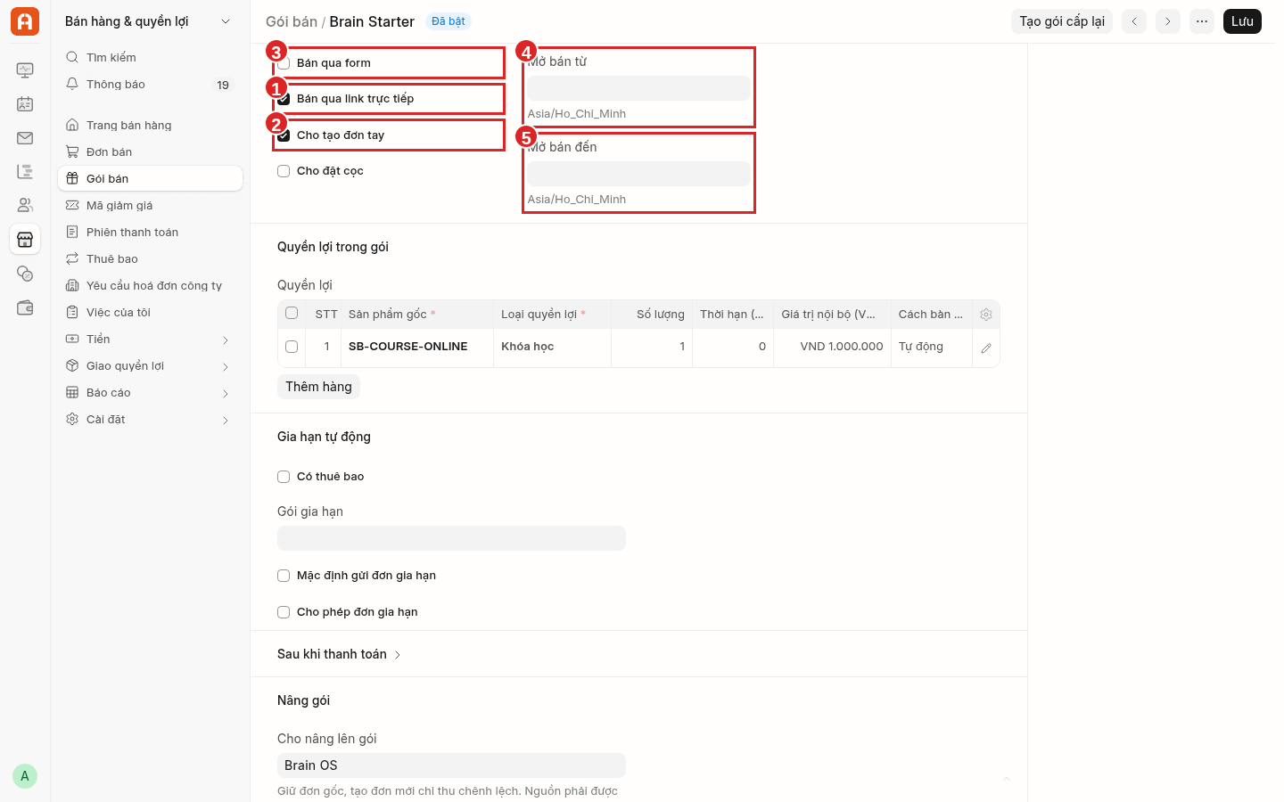Viewport: 1284px width, 802px height.
Task: Go to previous record arrow
Action: coord(1134,21)
